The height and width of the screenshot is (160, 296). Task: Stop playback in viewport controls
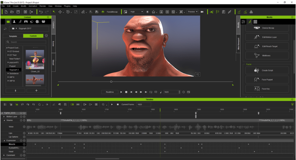coord(126,92)
